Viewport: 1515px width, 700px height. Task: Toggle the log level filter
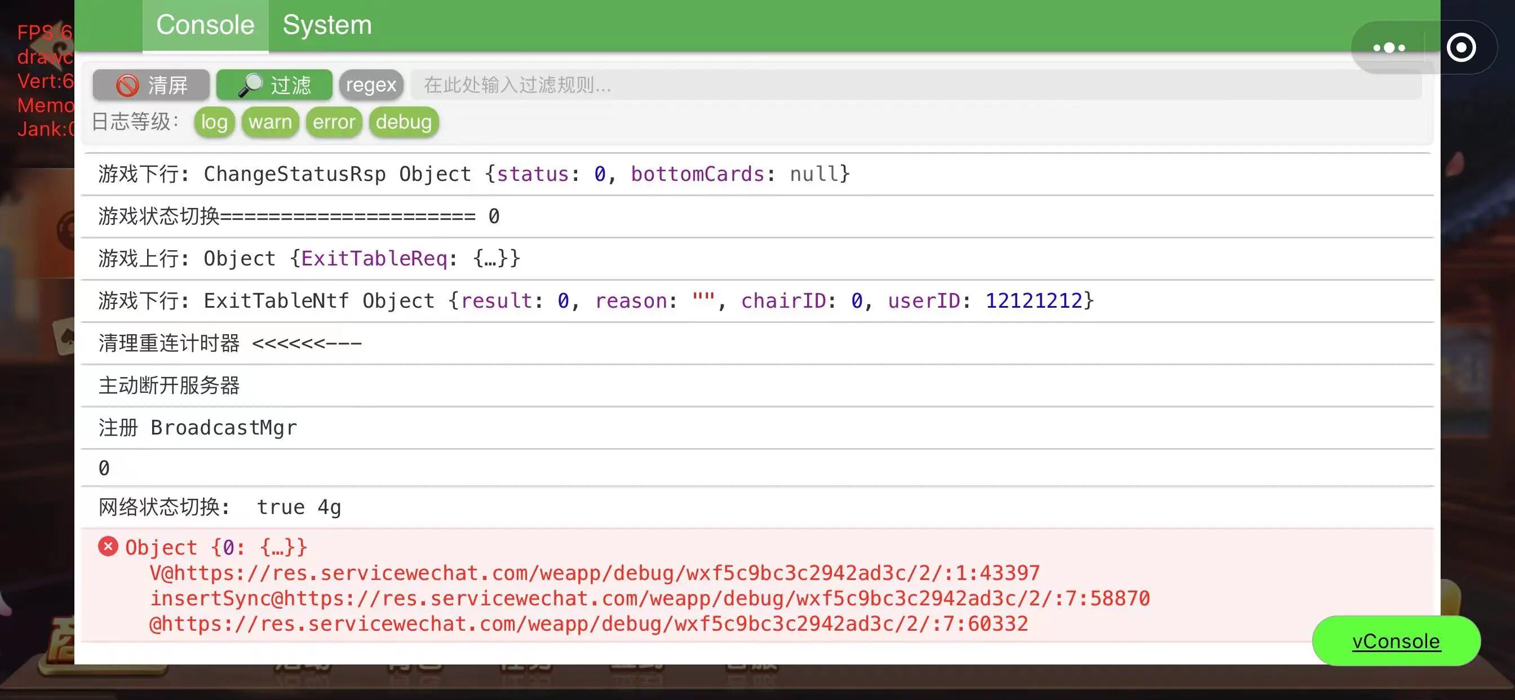click(x=214, y=122)
